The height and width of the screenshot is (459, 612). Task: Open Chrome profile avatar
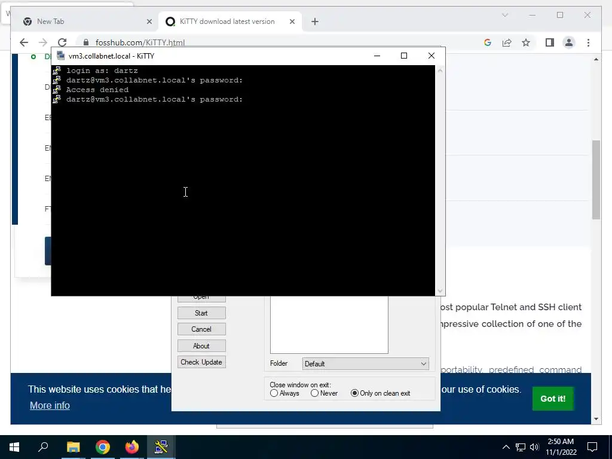point(569,42)
